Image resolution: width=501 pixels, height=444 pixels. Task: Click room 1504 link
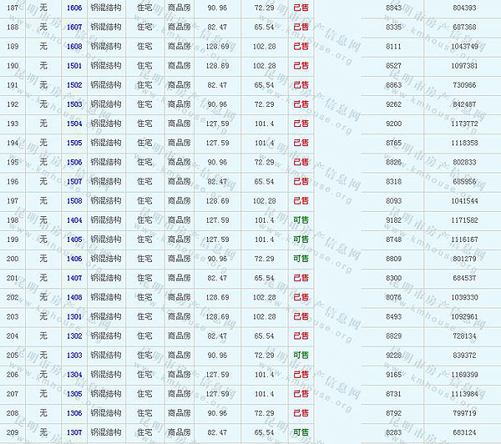click(74, 124)
